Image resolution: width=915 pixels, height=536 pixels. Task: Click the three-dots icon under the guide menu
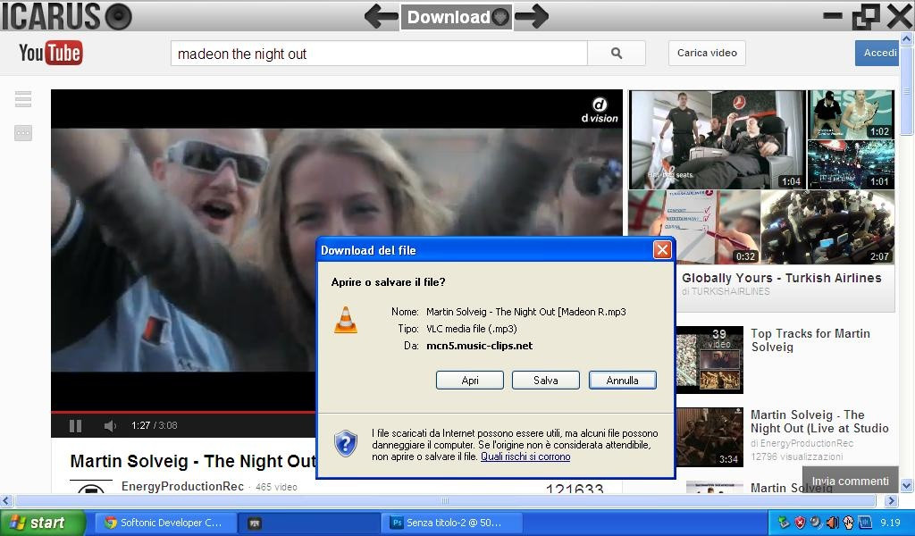coord(23,133)
